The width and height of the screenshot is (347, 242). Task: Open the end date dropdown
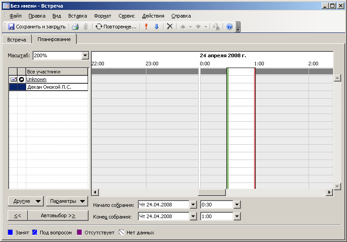point(193,216)
